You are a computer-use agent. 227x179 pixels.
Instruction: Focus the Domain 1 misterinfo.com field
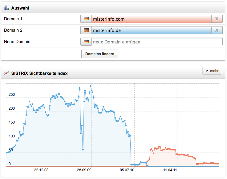151,19
